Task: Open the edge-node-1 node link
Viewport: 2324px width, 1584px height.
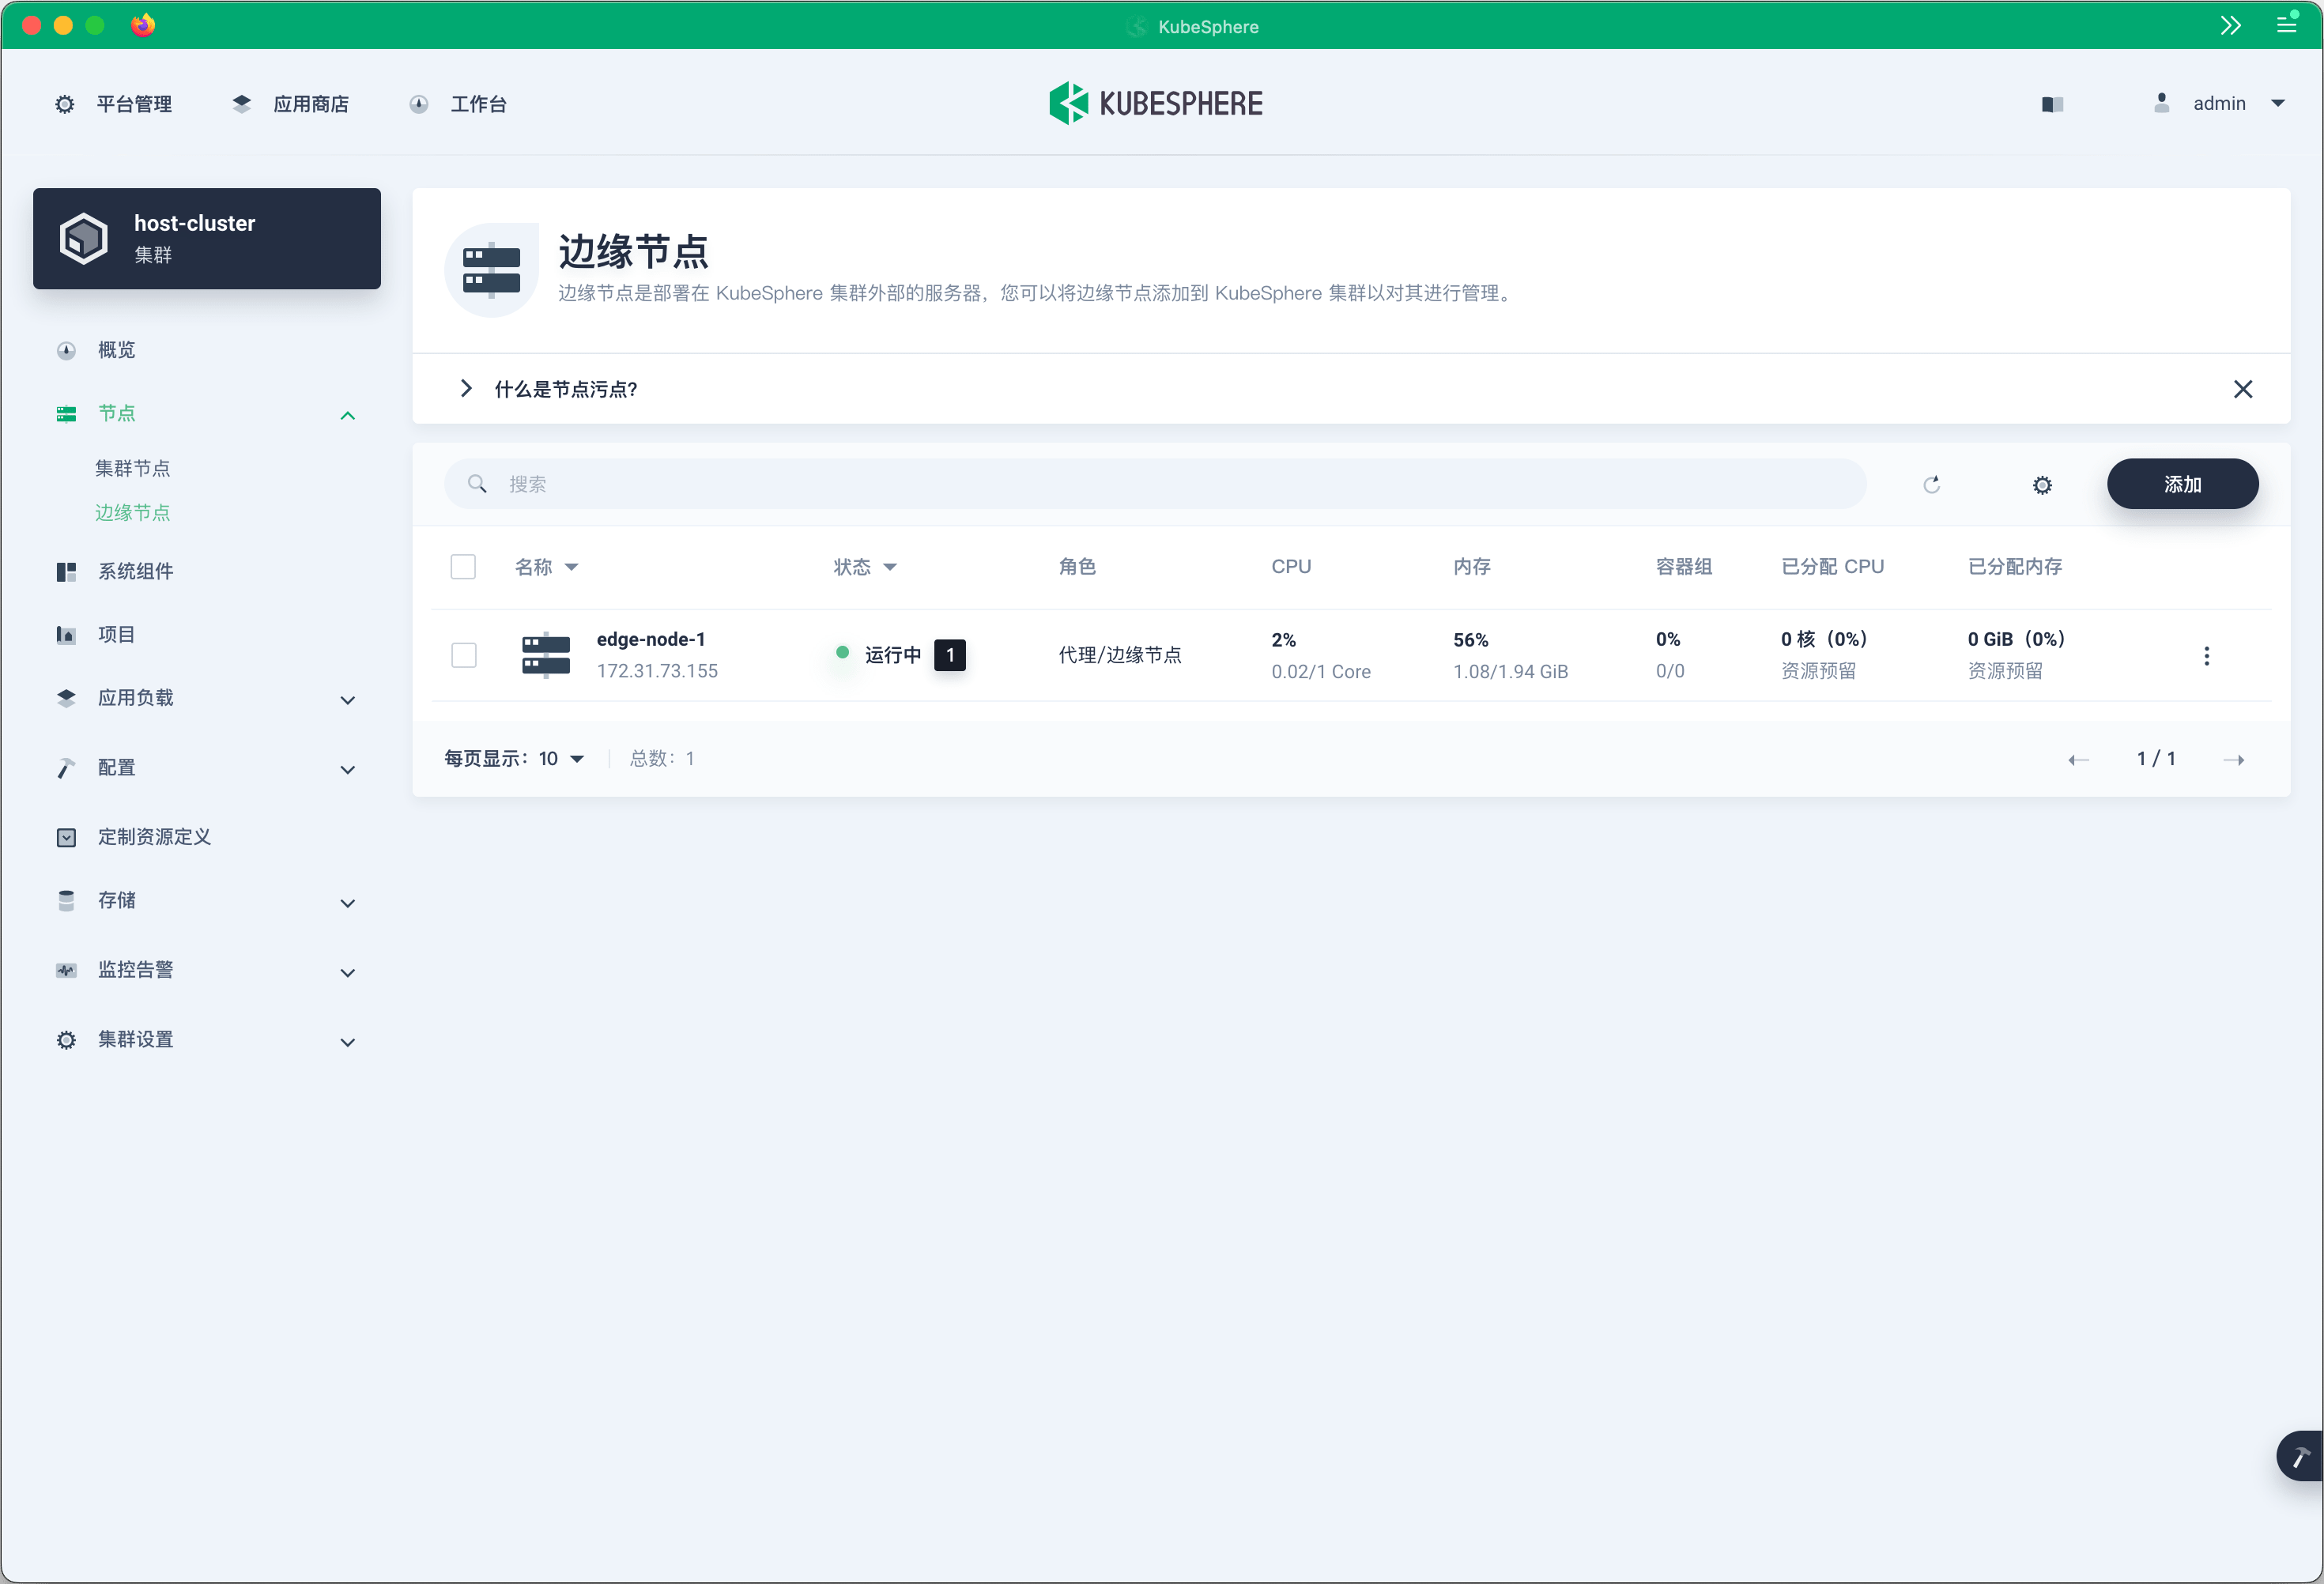Action: pyautogui.click(x=650, y=639)
